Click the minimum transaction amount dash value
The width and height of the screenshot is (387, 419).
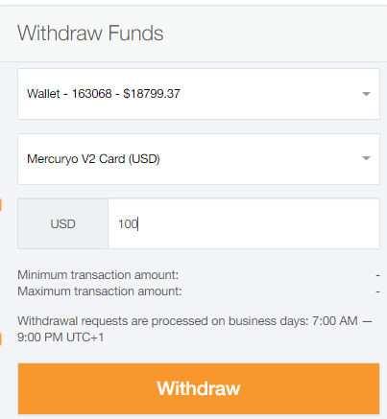(x=377, y=275)
